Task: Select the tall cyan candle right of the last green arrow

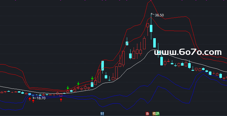Action: pos(102,65)
